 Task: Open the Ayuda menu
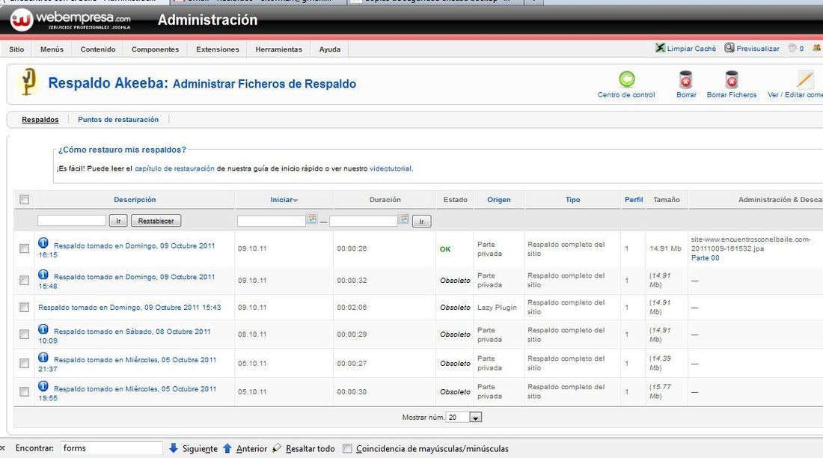tap(330, 49)
